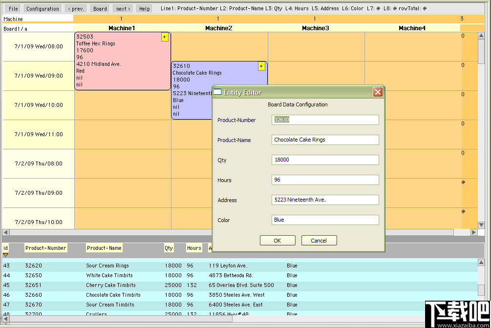This screenshot has height=328, width=491.
Task: Click the Qty input showing 18000
Action: point(325,160)
